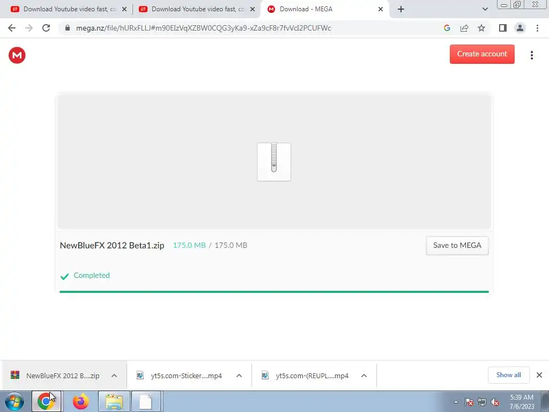This screenshot has height=412, width=549.
Task: Click the Completed status text
Action: [x=91, y=275]
